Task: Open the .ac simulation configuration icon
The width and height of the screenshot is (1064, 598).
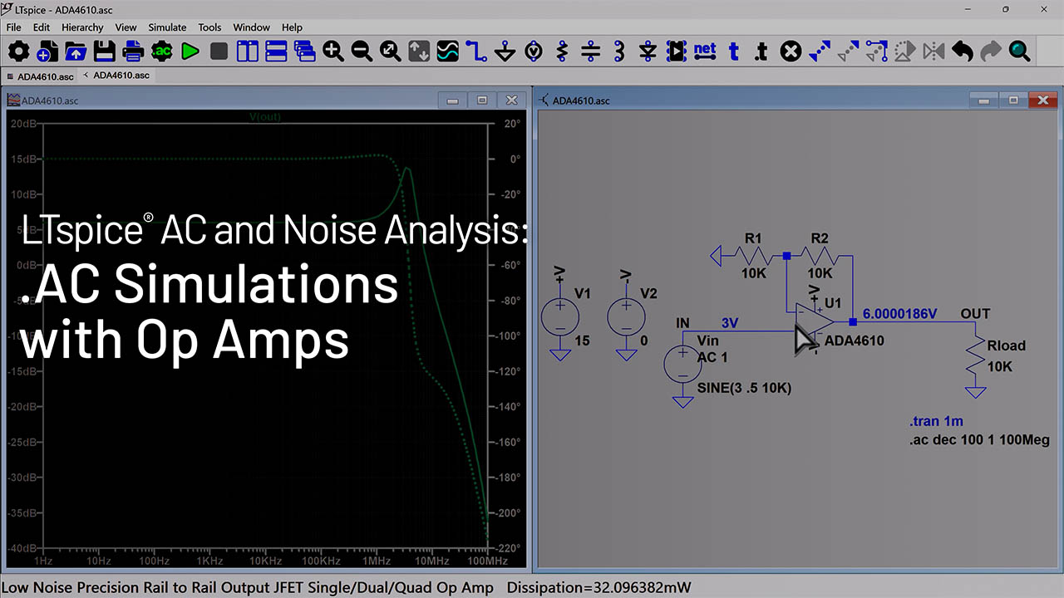Action: click(x=161, y=51)
